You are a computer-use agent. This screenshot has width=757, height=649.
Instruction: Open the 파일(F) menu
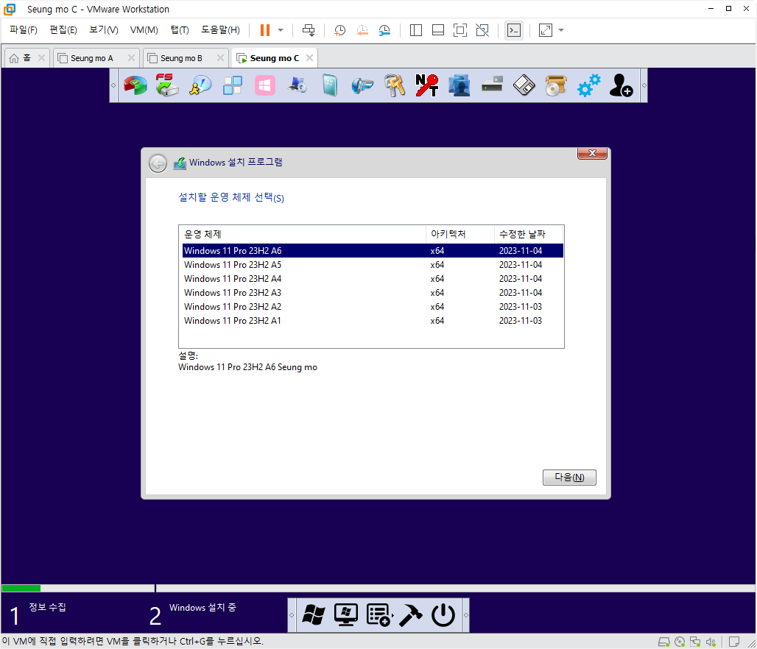coord(23,30)
